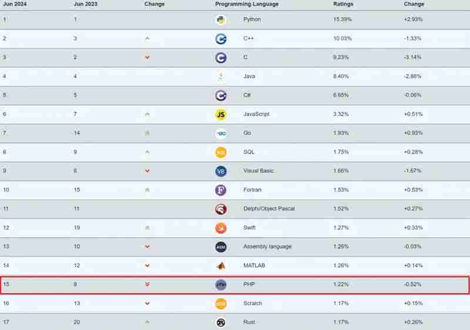Click the Fortran purple F icon
The image size is (470, 330).
pyautogui.click(x=221, y=190)
